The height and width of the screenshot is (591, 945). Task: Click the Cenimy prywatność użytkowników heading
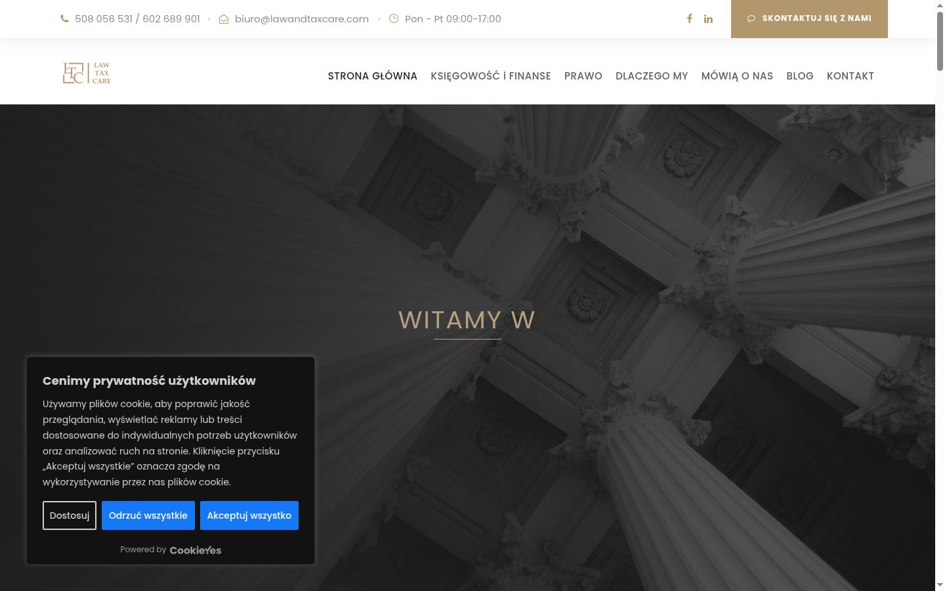tap(149, 381)
